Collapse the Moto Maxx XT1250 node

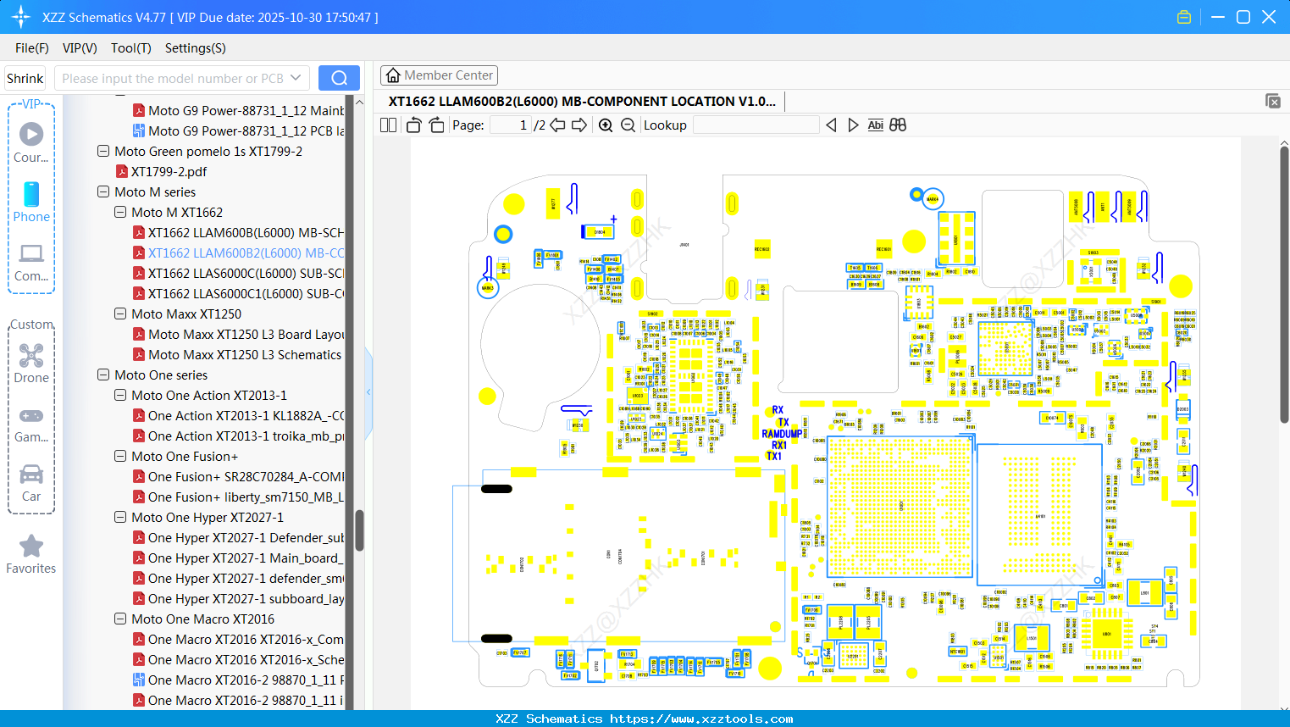click(x=120, y=314)
